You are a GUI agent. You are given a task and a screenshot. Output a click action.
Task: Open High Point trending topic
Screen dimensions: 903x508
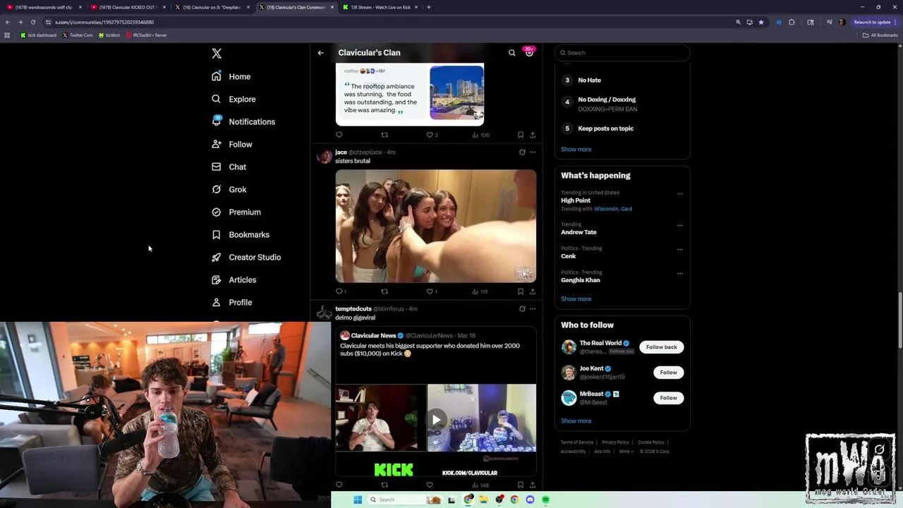coord(576,200)
